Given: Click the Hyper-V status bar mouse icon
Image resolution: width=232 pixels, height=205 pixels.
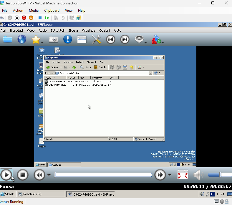Looking at the screenshot, I should [222, 201].
